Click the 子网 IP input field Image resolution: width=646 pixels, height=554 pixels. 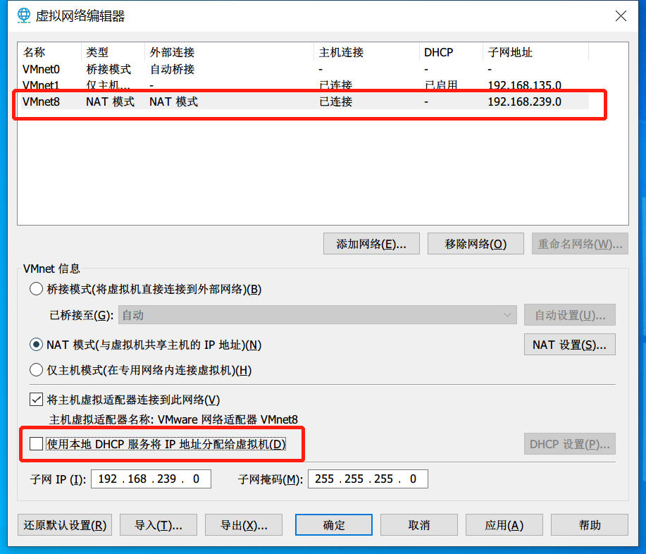click(x=151, y=479)
